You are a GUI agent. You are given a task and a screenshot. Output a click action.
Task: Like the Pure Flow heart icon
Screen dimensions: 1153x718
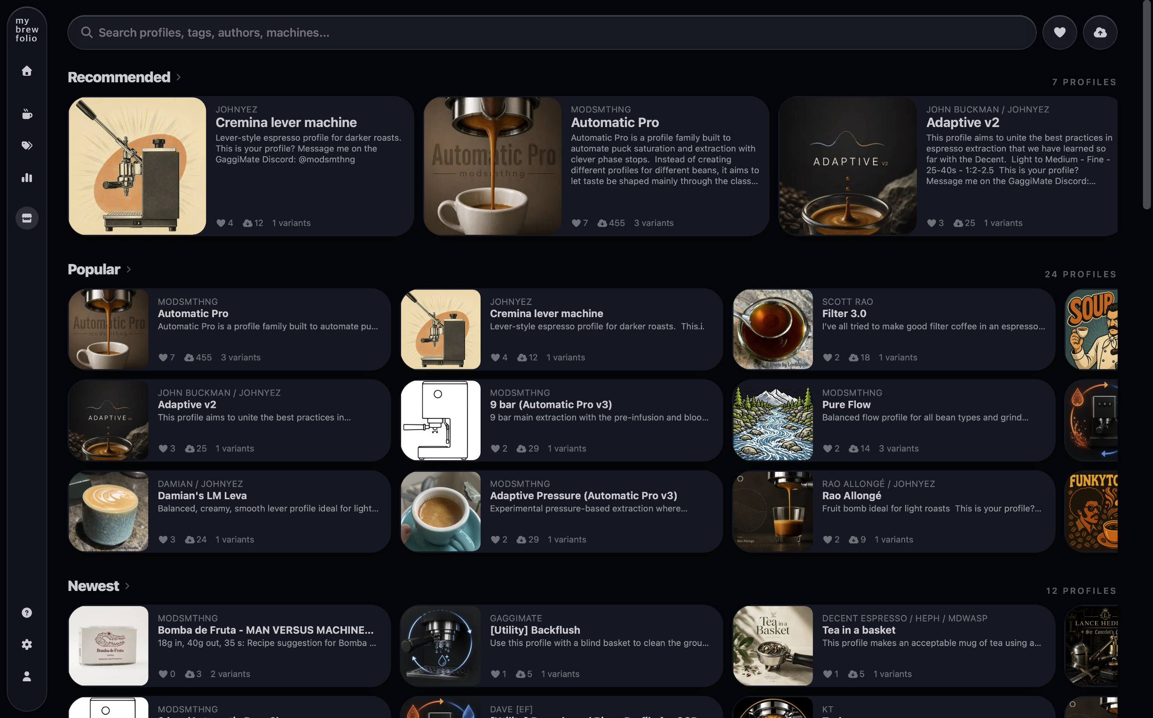point(828,449)
